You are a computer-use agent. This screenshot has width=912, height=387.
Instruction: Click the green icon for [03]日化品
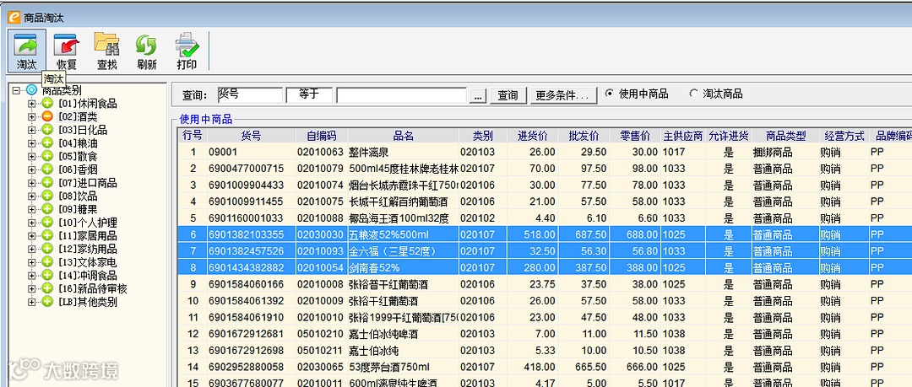pos(47,130)
